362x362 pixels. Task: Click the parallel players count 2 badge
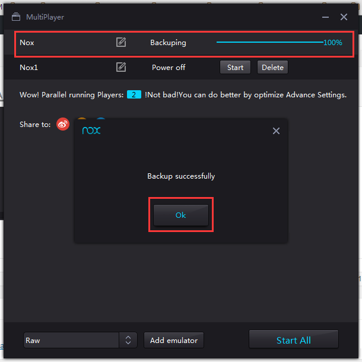[x=134, y=95]
